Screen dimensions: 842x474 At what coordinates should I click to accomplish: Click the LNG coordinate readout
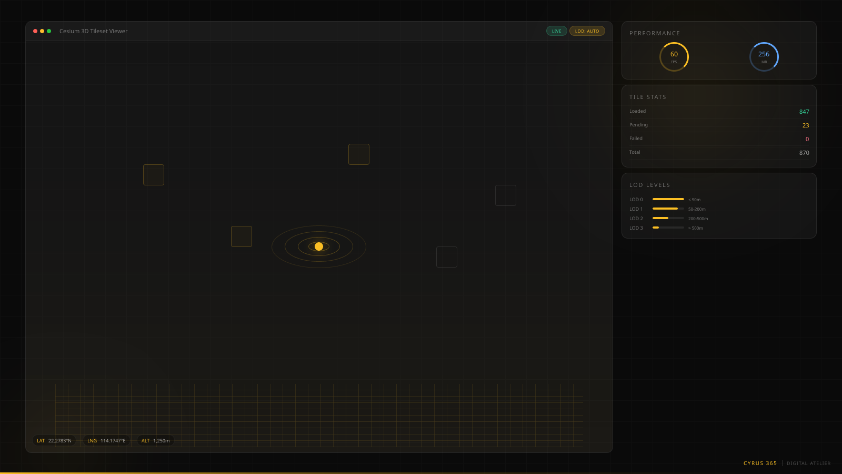[x=106, y=441]
